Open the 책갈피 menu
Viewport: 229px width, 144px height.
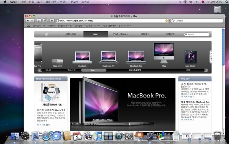(x=63, y=2)
